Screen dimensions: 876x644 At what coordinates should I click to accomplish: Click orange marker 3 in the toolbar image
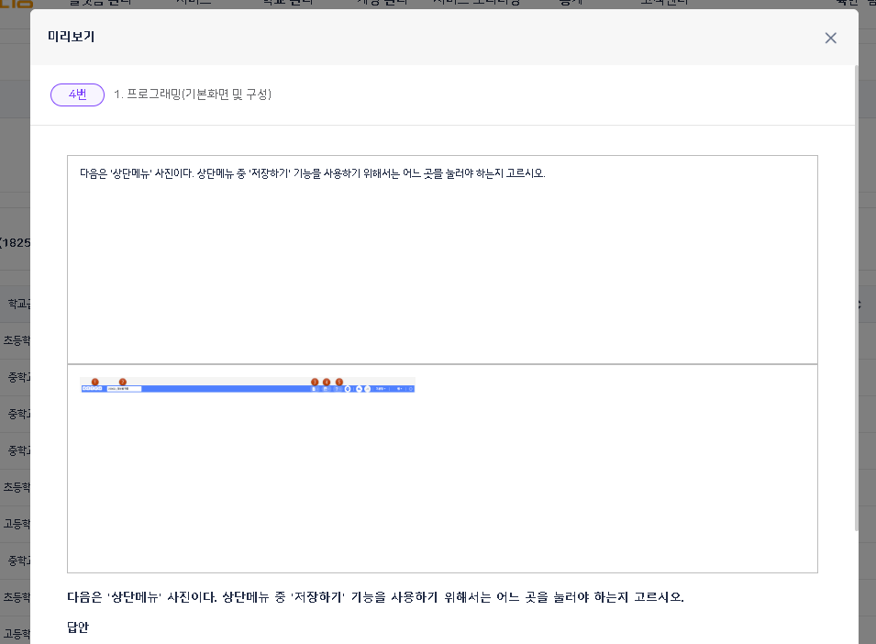pos(315,382)
